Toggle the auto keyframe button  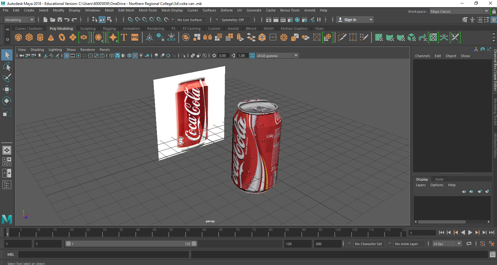[482, 244]
